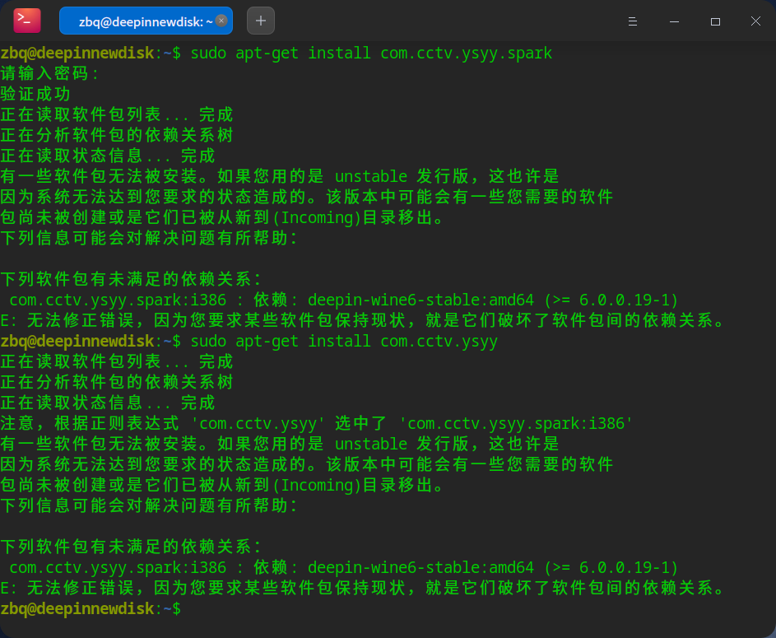Open the terminal hamburger menu
The height and width of the screenshot is (638, 776).
pyautogui.click(x=632, y=21)
